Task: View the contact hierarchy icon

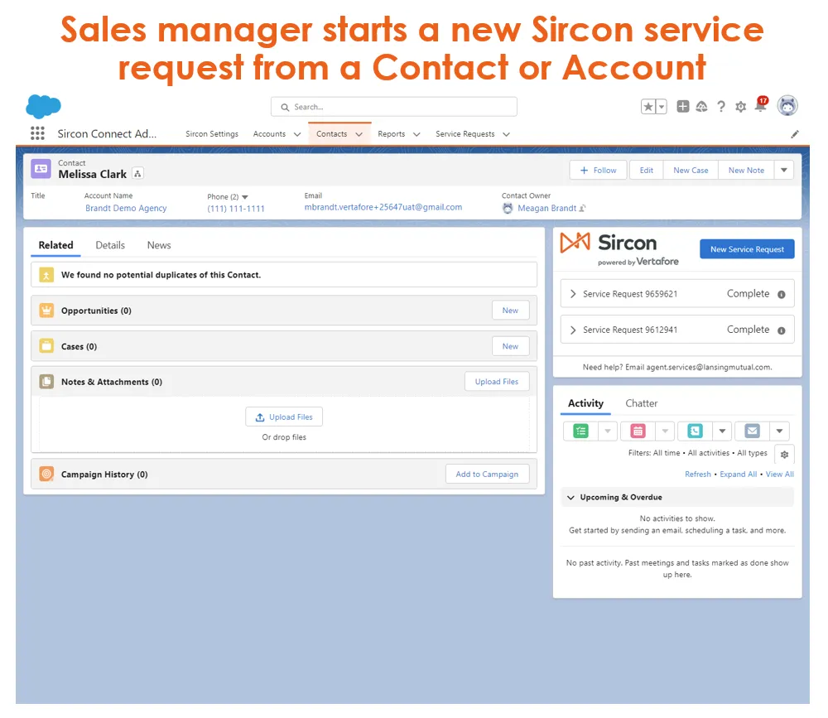Action: point(137,173)
